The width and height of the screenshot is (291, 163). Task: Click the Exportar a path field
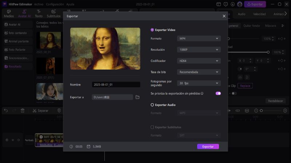(x=112, y=97)
